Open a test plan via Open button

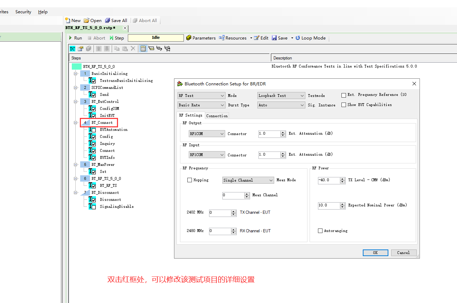pos(92,20)
